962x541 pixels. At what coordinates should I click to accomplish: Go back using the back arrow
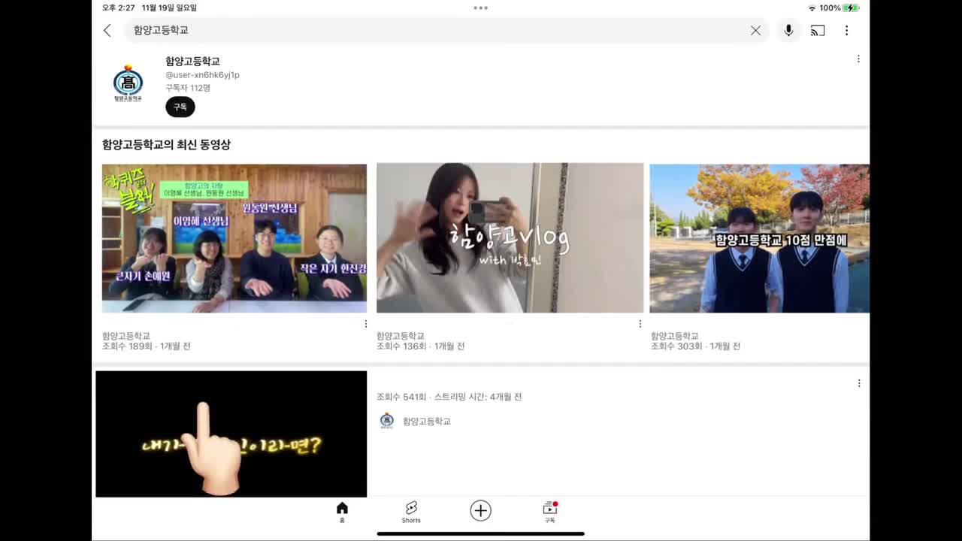[x=107, y=30]
